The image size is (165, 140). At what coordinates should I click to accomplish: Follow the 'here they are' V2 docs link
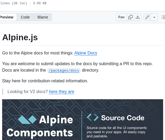click(x=62, y=92)
